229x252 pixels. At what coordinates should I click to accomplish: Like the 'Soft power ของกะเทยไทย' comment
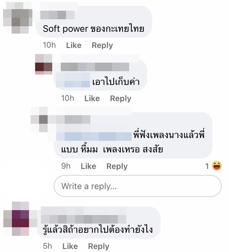pos(74,45)
